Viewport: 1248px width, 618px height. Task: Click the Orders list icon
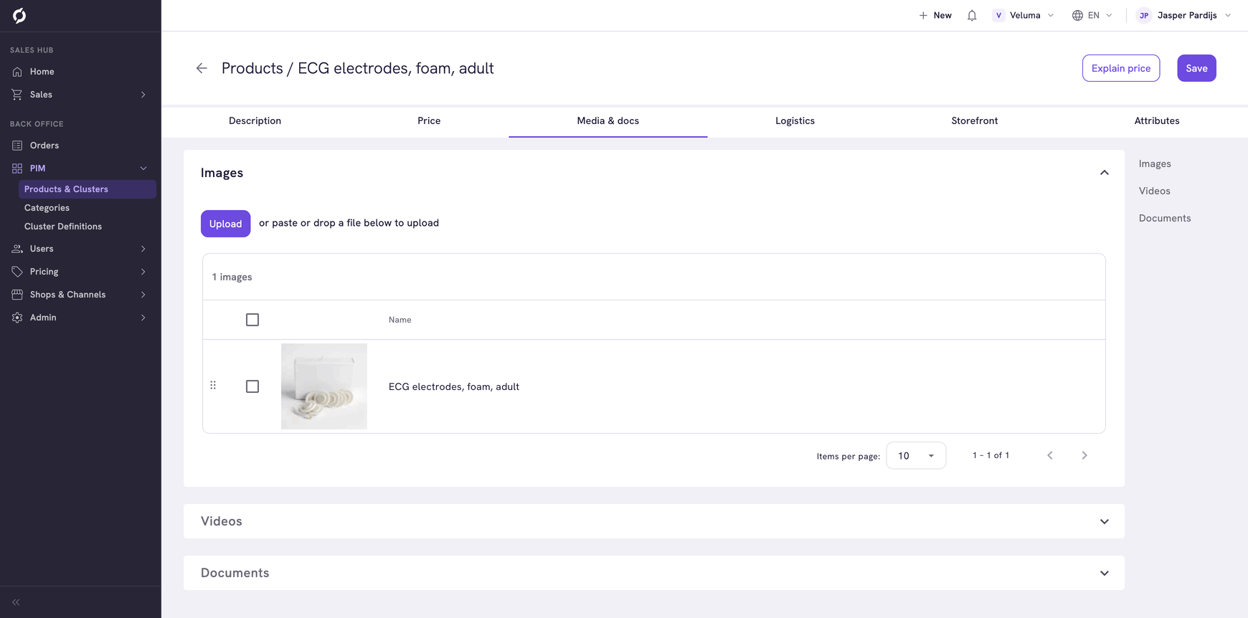coord(17,146)
